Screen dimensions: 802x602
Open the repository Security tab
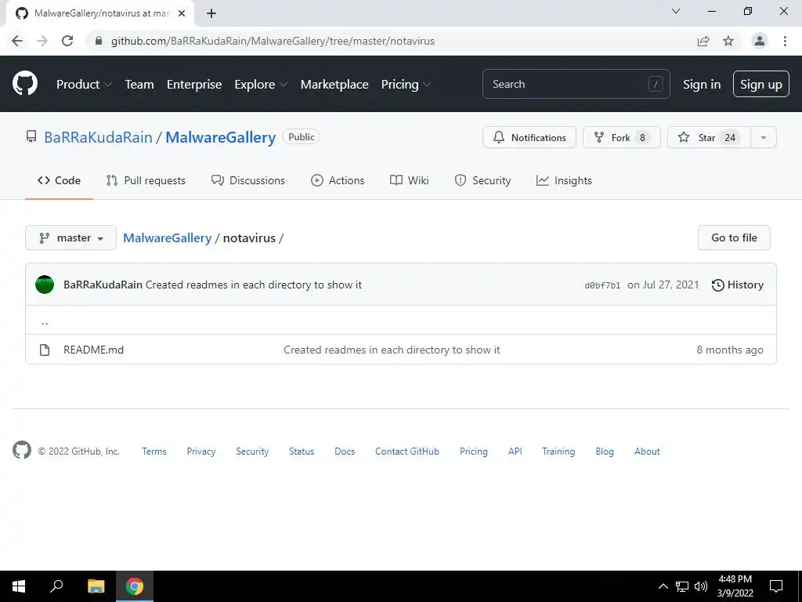482,180
